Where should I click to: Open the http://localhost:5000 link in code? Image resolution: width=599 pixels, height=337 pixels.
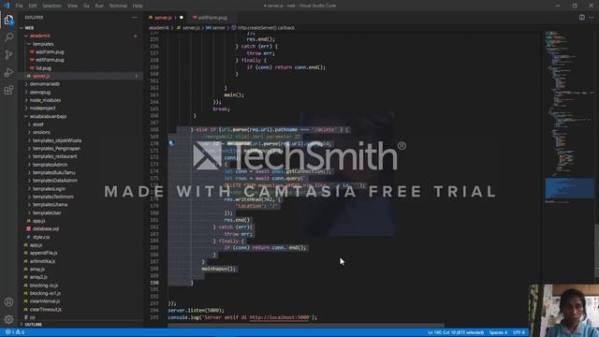280,317
